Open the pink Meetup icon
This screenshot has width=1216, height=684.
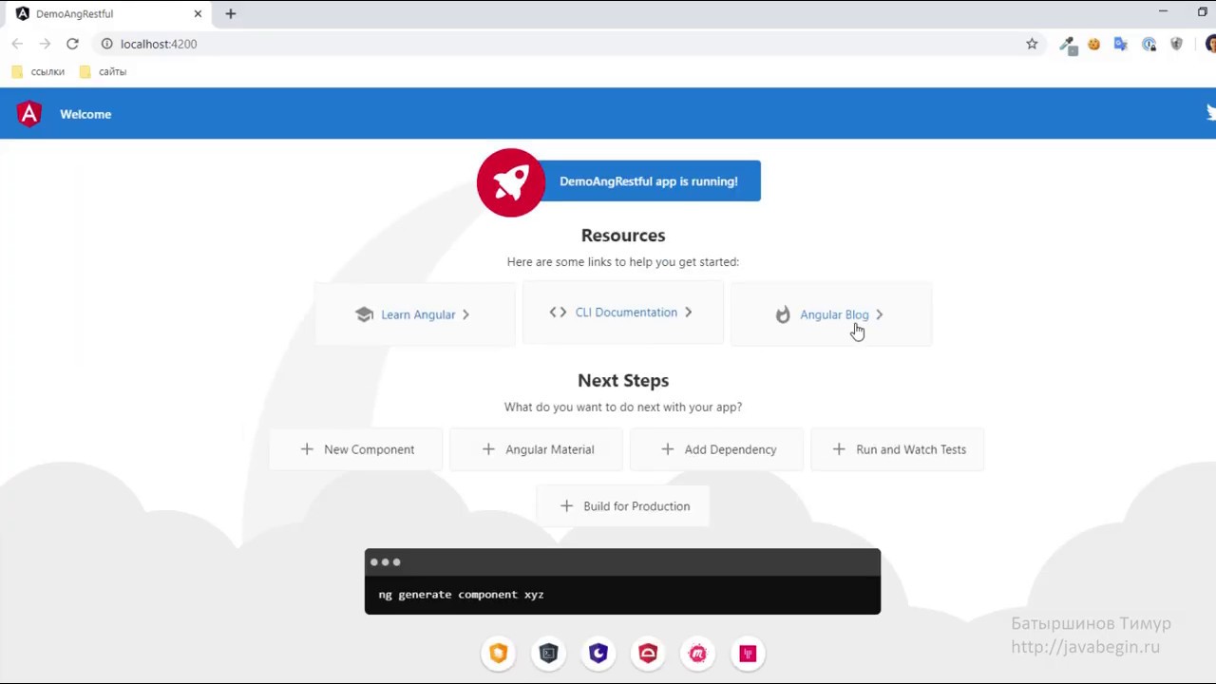(x=698, y=653)
